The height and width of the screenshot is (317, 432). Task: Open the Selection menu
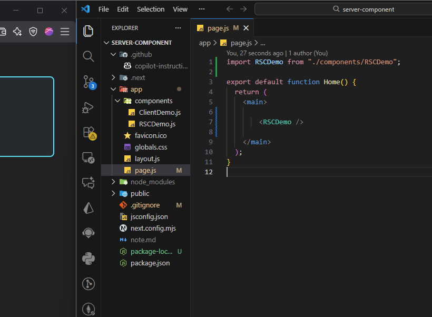click(x=151, y=9)
